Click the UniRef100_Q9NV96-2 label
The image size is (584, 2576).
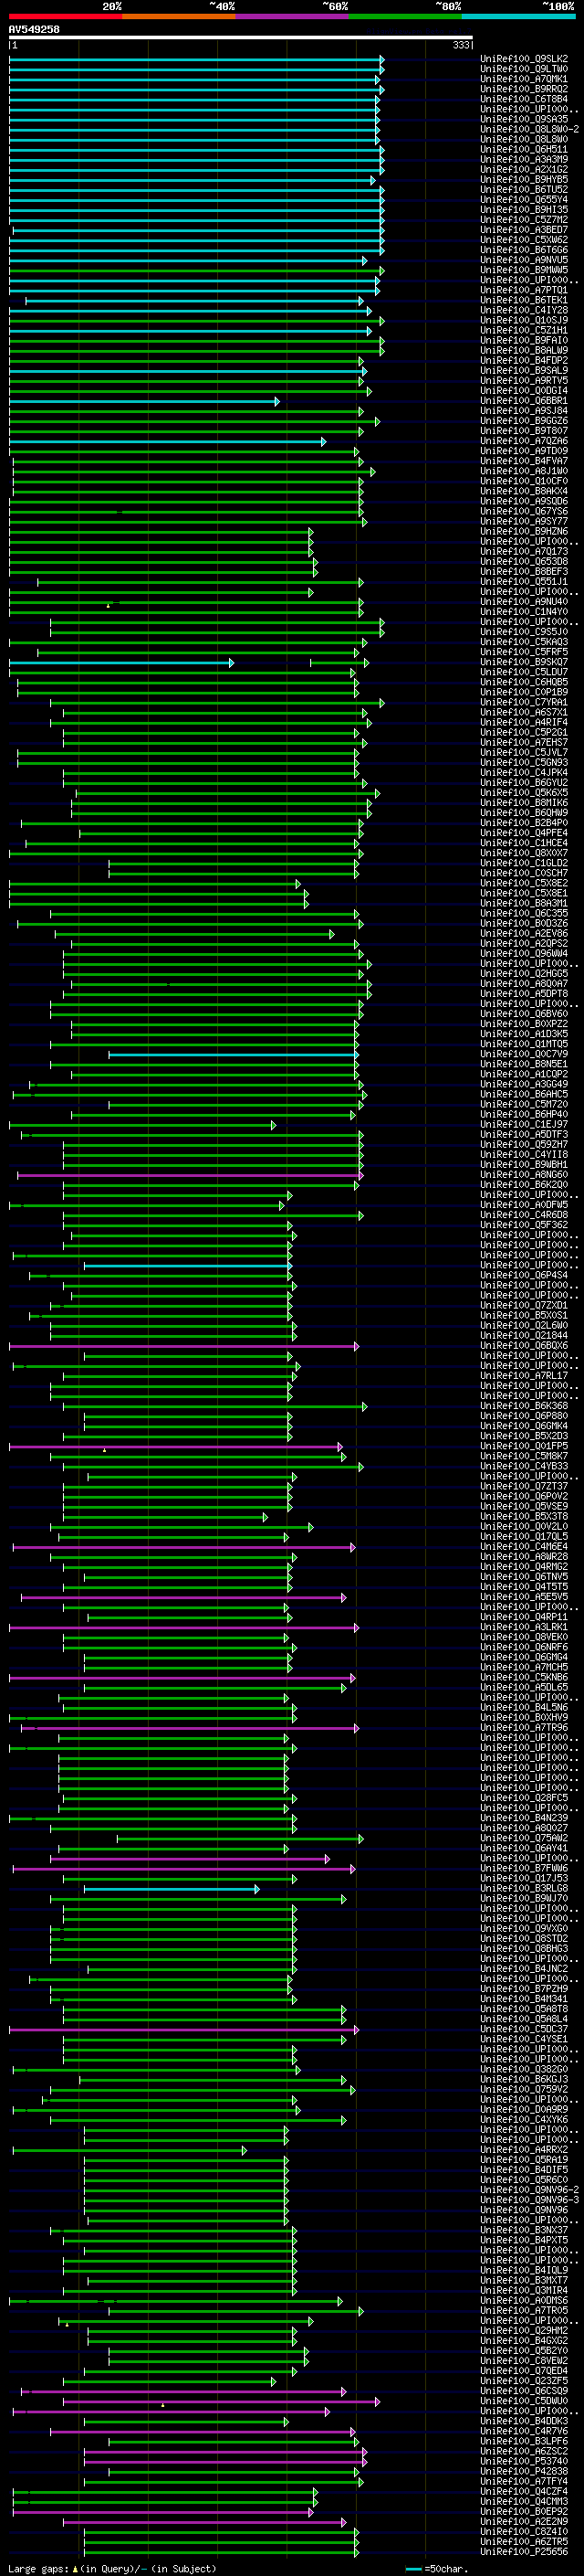click(529, 2189)
